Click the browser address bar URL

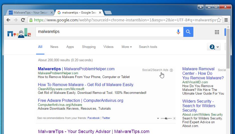coord(125,20)
